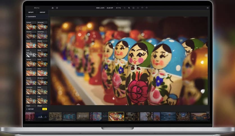Apply the Dynamic quickset preset
This screenshot has height=136, width=235.
[x=31, y=72]
